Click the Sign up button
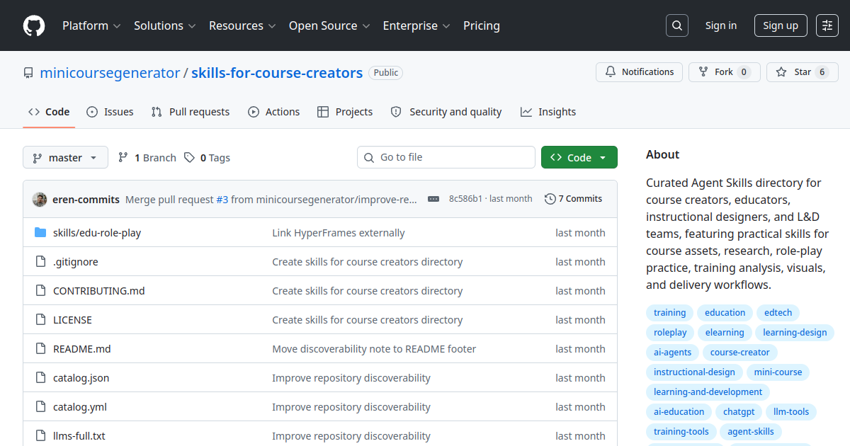The height and width of the screenshot is (446, 850). (x=781, y=25)
